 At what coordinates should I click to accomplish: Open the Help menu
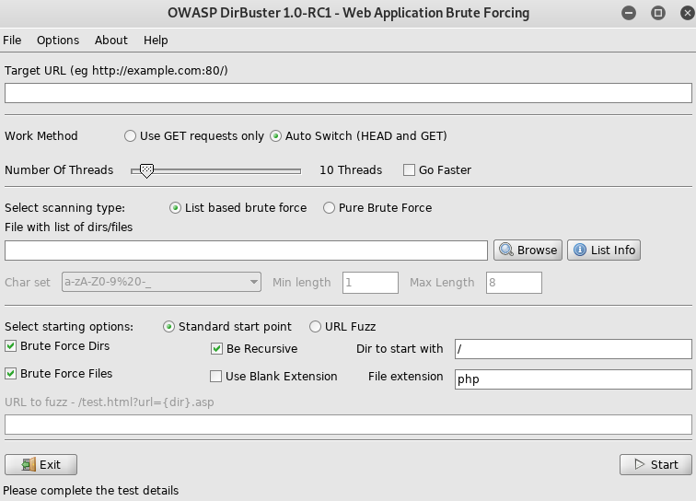click(156, 40)
